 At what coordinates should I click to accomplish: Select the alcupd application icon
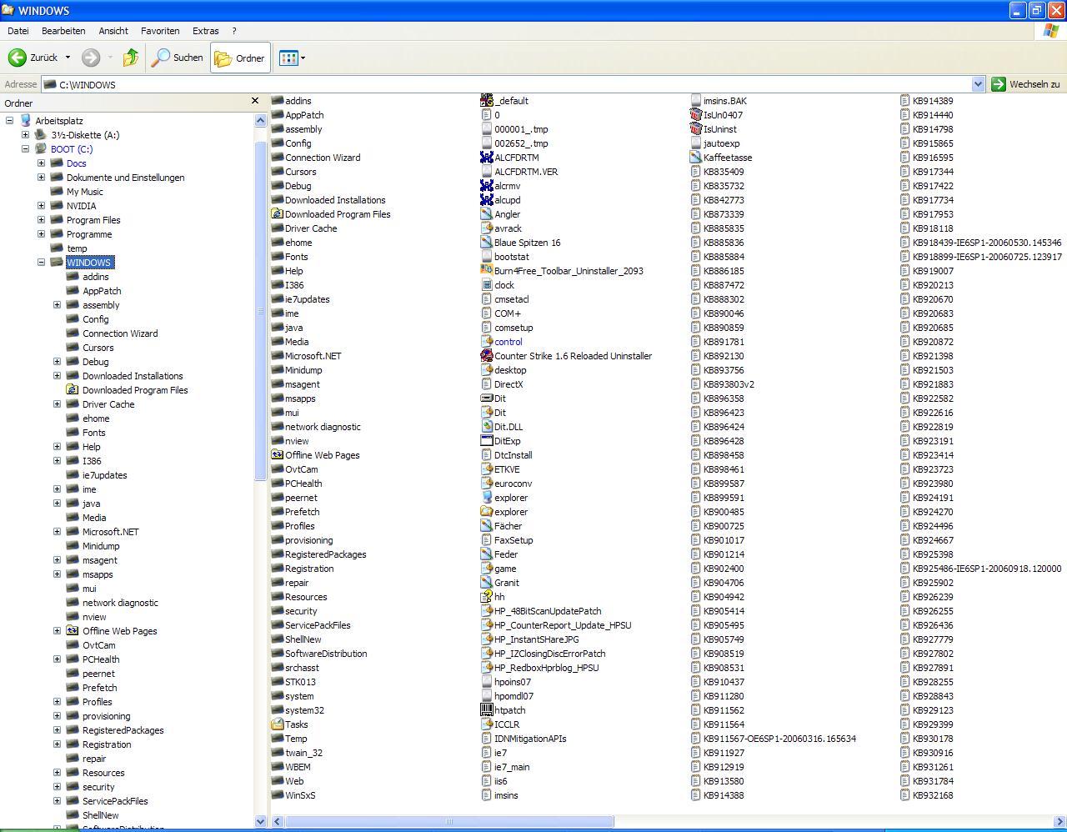pos(487,200)
